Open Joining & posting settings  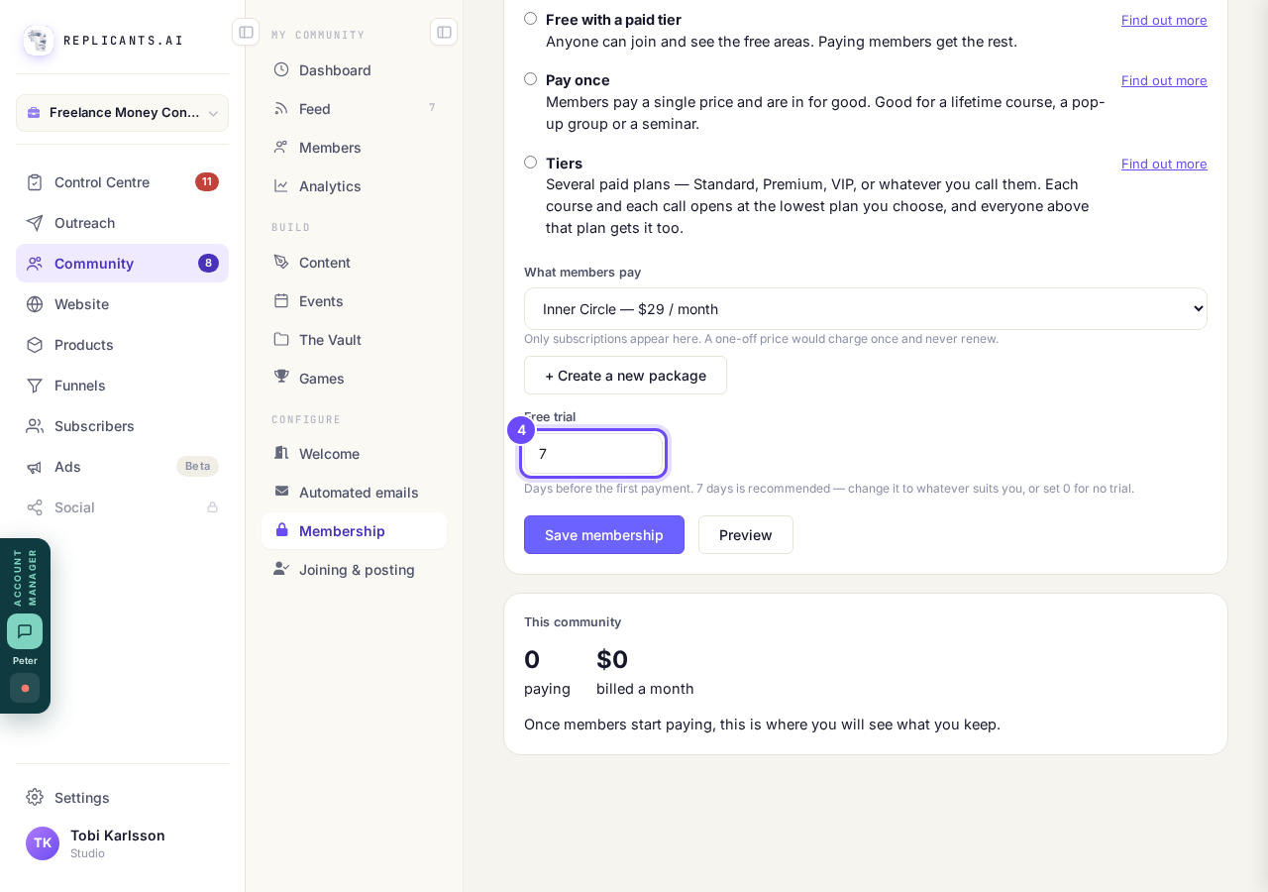point(354,570)
